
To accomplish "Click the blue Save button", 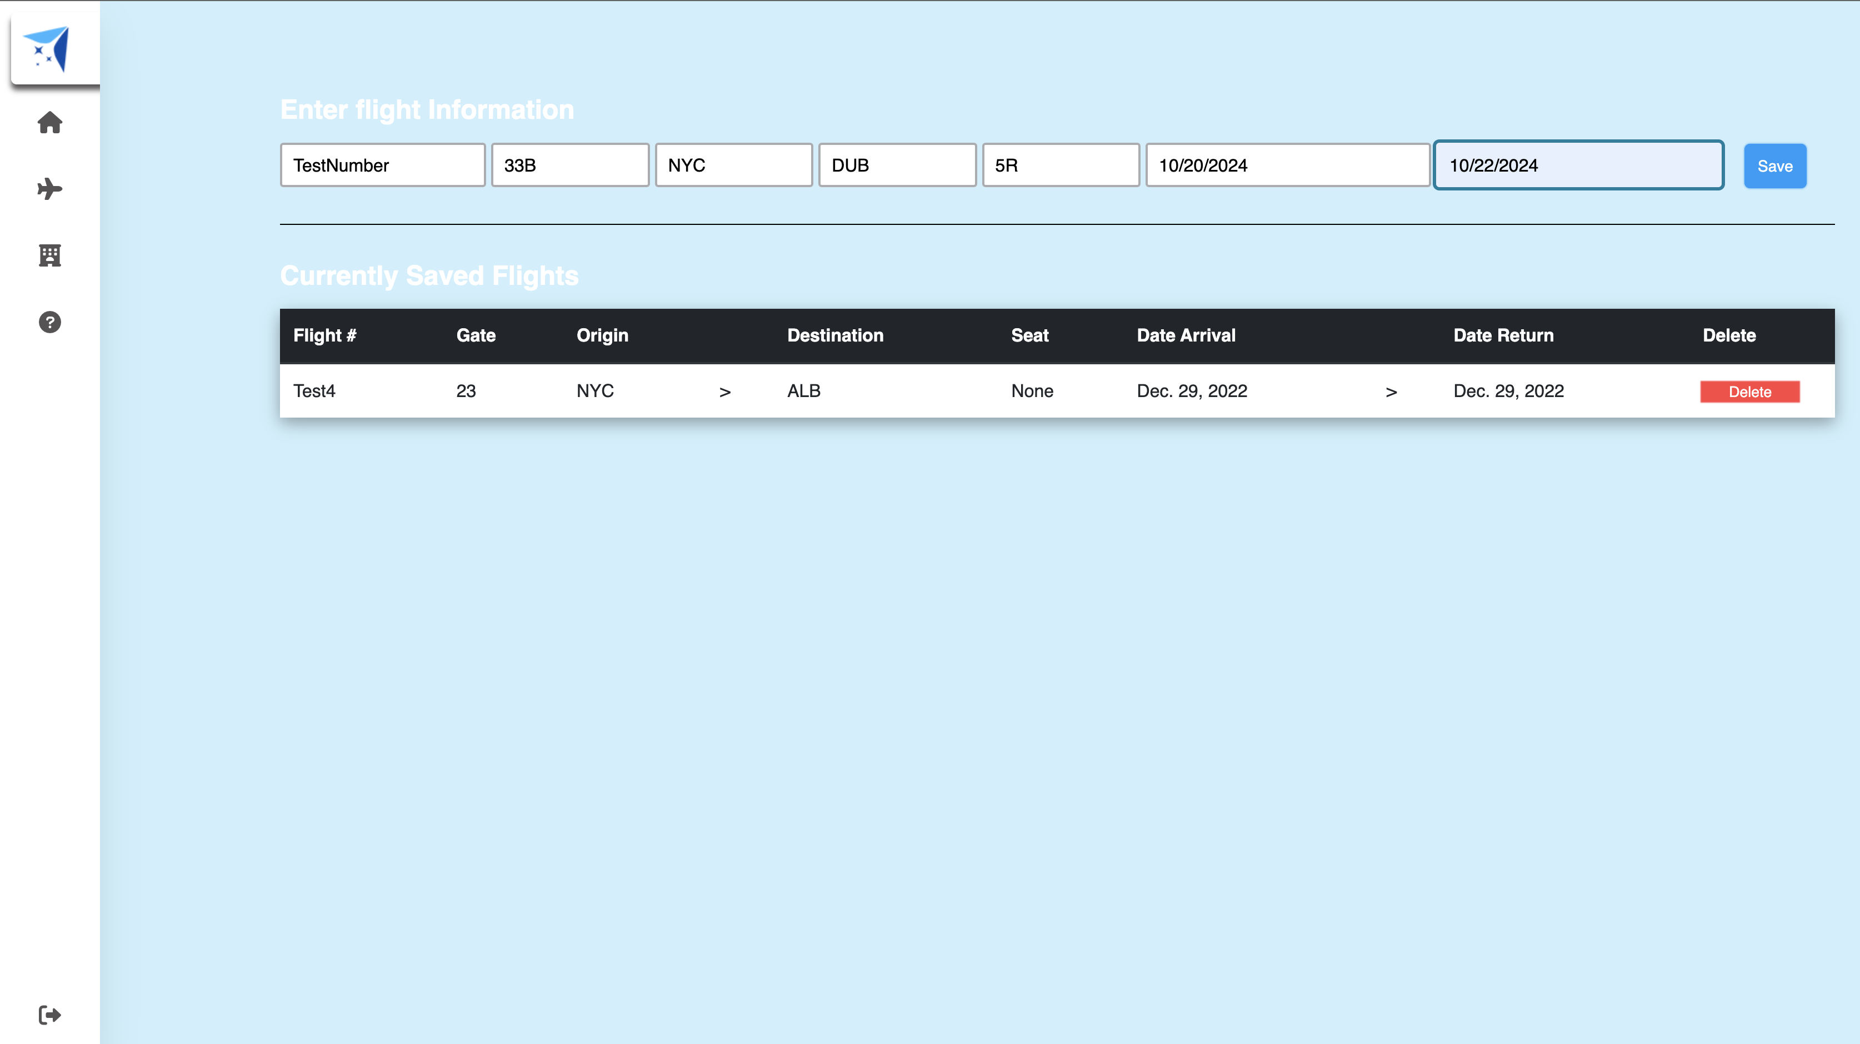I will 1775,165.
